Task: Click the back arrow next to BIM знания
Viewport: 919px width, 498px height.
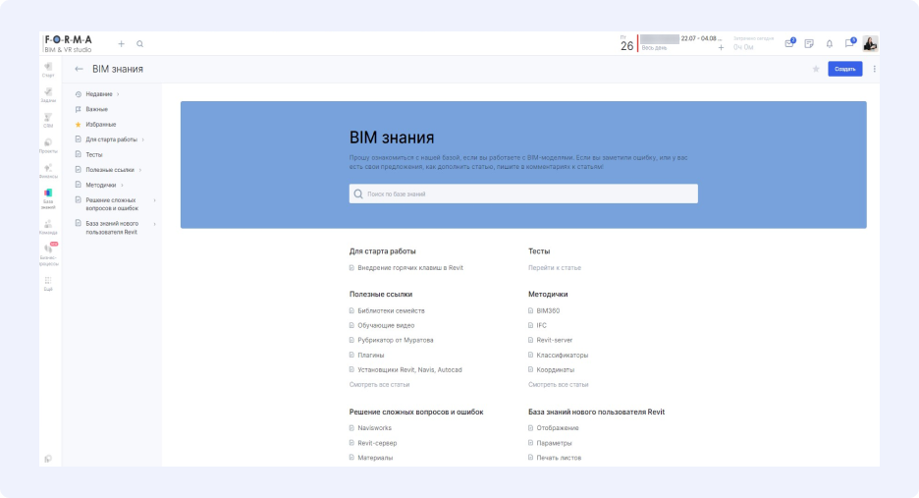Action: click(x=79, y=69)
